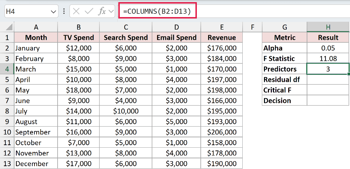Click inside the formula =COLUMNS(B2:D13)
350x169 pixels.
pos(157,12)
